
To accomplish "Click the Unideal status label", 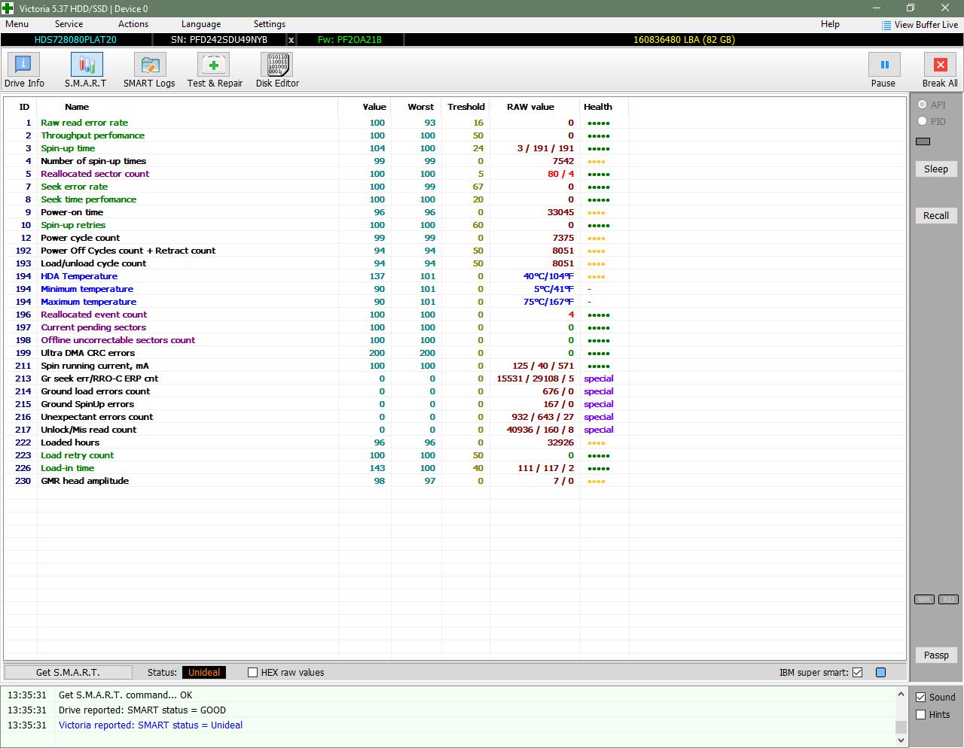I will (204, 673).
